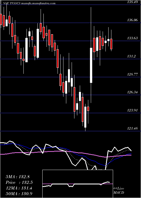
Task: Click inside the Live MACD inset chart
Action: (x=78, y=184)
